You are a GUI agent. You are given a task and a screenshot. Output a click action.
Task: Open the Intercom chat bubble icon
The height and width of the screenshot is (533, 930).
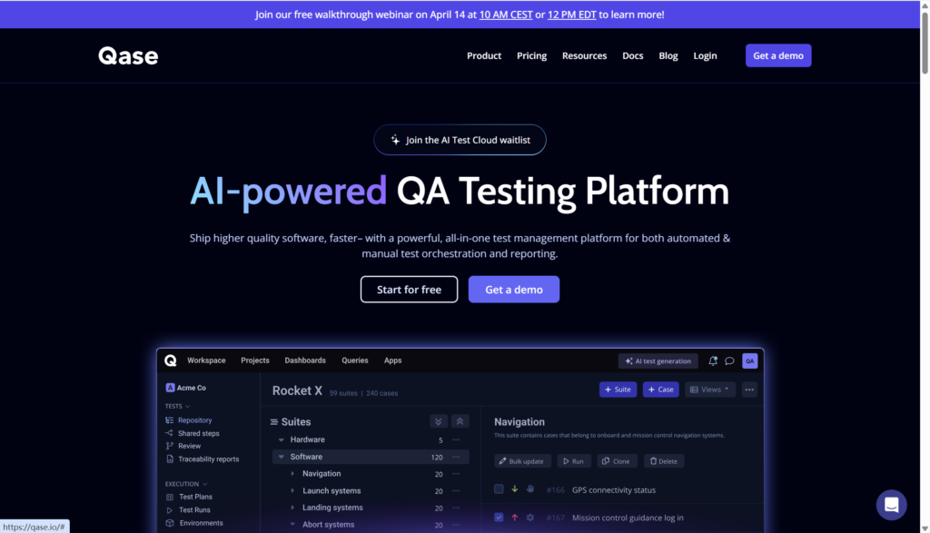coord(891,505)
